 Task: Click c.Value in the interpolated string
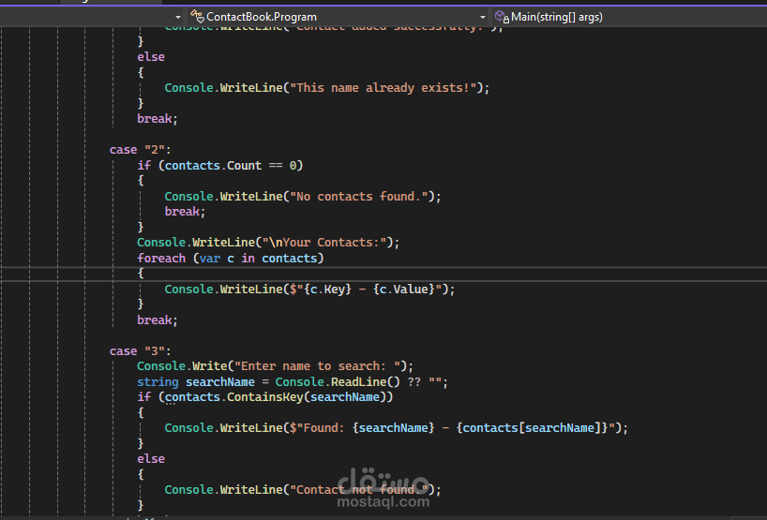404,290
